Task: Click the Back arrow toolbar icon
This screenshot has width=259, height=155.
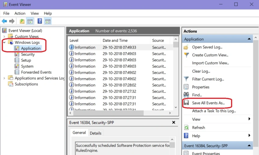Action: coord(4,21)
